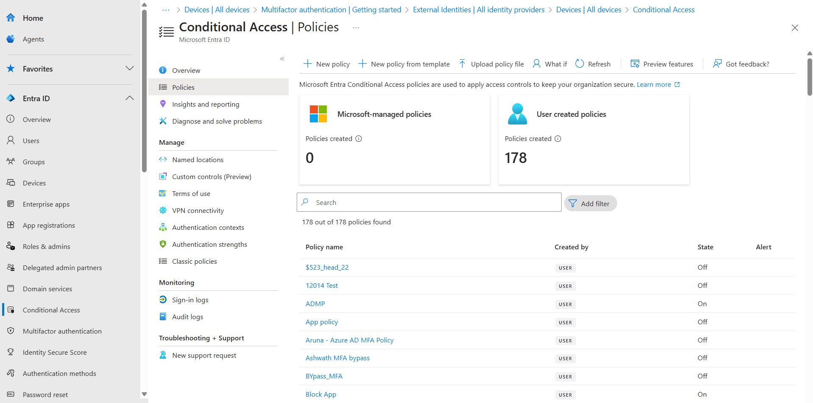The height and width of the screenshot is (403, 813).
Task: Collapse the Favorites section
Action: coord(130,68)
